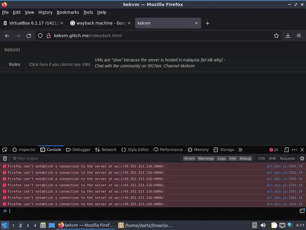
Task: Toggle the XHR filter
Action: 273,158
